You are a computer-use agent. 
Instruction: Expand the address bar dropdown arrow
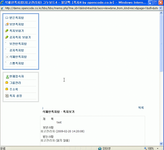pos(160,8)
